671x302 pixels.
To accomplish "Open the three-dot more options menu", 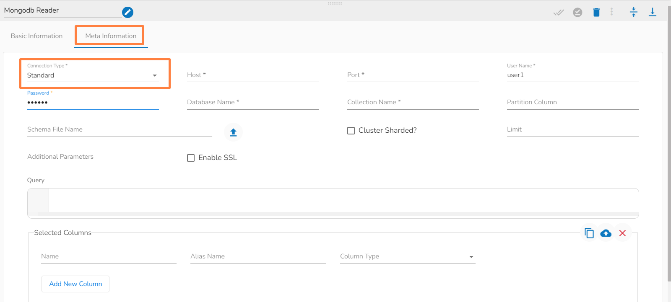I will click(611, 12).
